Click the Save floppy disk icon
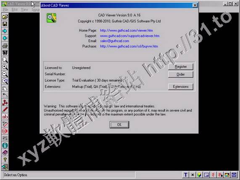 click(x=5, y=24)
